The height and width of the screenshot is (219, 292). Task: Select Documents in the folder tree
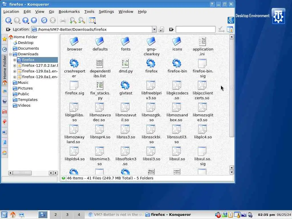coord(28,48)
